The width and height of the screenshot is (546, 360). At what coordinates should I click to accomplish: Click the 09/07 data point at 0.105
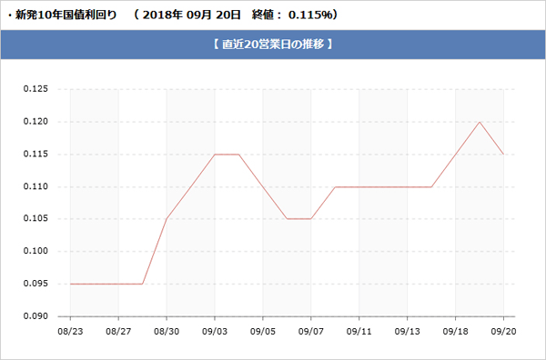(310, 219)
